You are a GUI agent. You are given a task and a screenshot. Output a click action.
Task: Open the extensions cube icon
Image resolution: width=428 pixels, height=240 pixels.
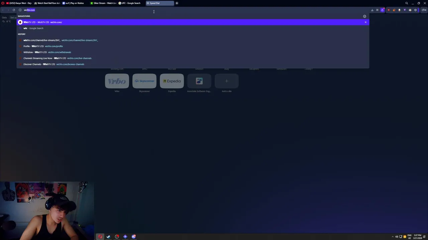point(415,10)
